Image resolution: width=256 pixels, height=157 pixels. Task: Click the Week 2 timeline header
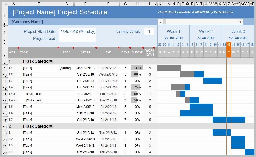click(206, 32)
